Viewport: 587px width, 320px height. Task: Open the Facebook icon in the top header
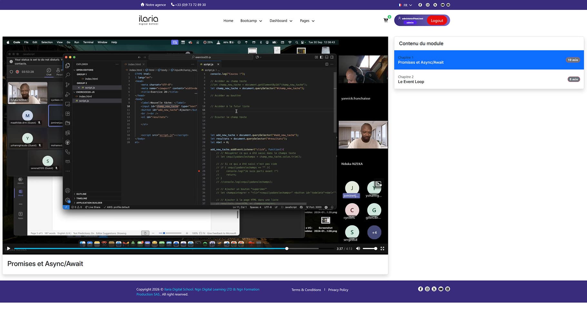click(420, 5)
